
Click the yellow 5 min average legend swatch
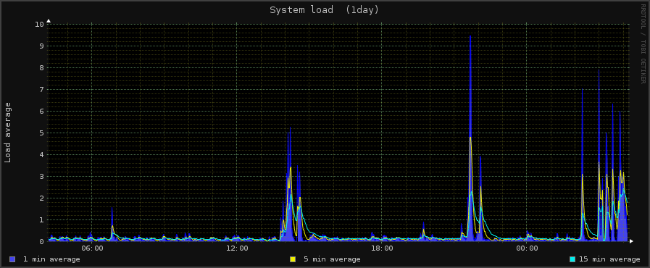(293, 259)
